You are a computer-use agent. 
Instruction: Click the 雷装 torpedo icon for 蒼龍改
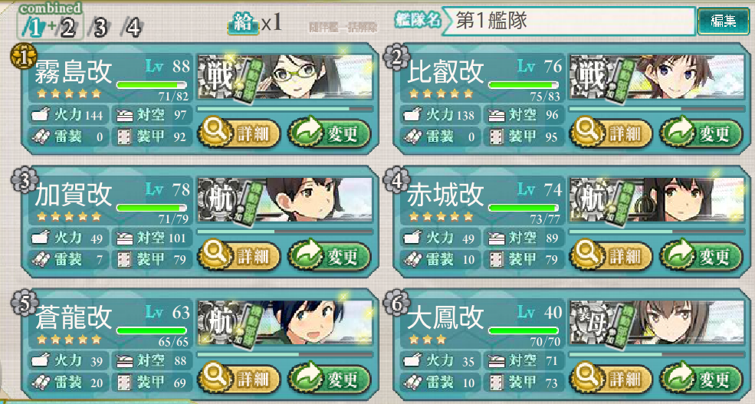point(41,383)
